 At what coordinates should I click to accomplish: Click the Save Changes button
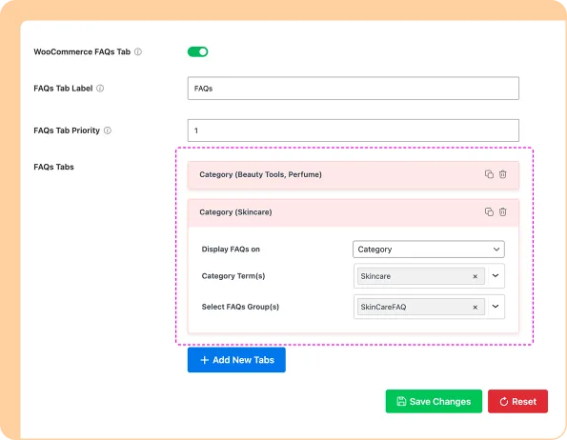pyautogui.click(x=434, y=401)
